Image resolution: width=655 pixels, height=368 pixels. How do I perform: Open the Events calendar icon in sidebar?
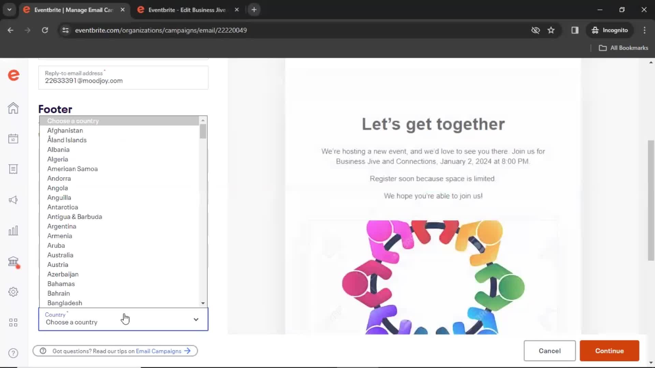click(x=13, y=139)
